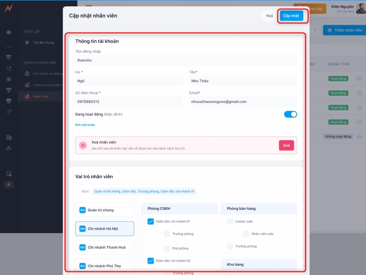Viewport: 366px width, 275px height.
Task: Click the layers icon in the left rail
Action: (x=9, y=32)
